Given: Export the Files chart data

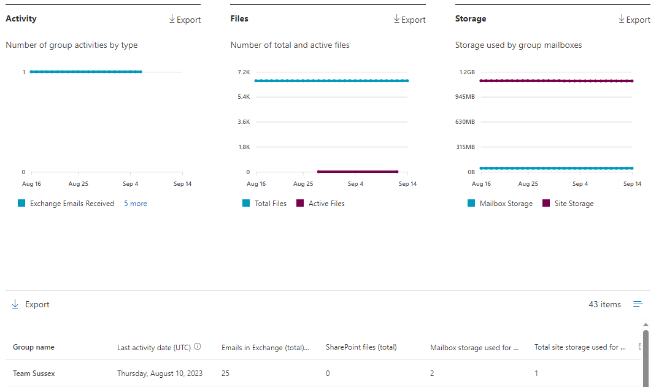Looking at the screenshot, I should click(x=409, y=19).
